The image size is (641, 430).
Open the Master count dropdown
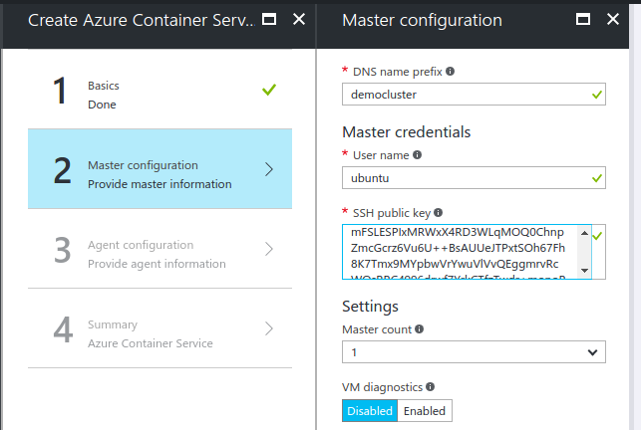(474, 352)
